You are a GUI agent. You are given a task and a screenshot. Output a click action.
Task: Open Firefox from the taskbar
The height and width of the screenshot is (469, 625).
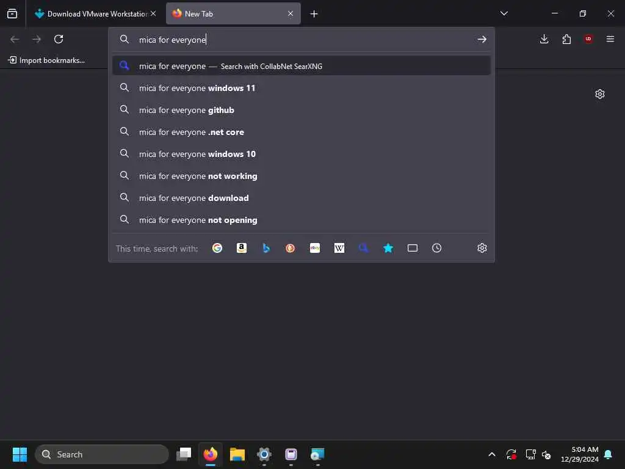pos(211,454)
